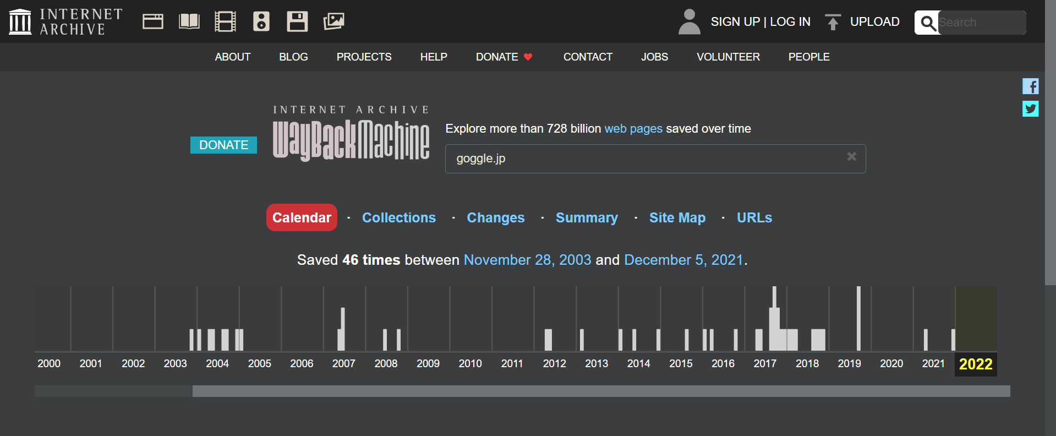This screenshot has width=1056, height=436.
Task: Share page via Twitter icon
Action: pos(1030,109)
